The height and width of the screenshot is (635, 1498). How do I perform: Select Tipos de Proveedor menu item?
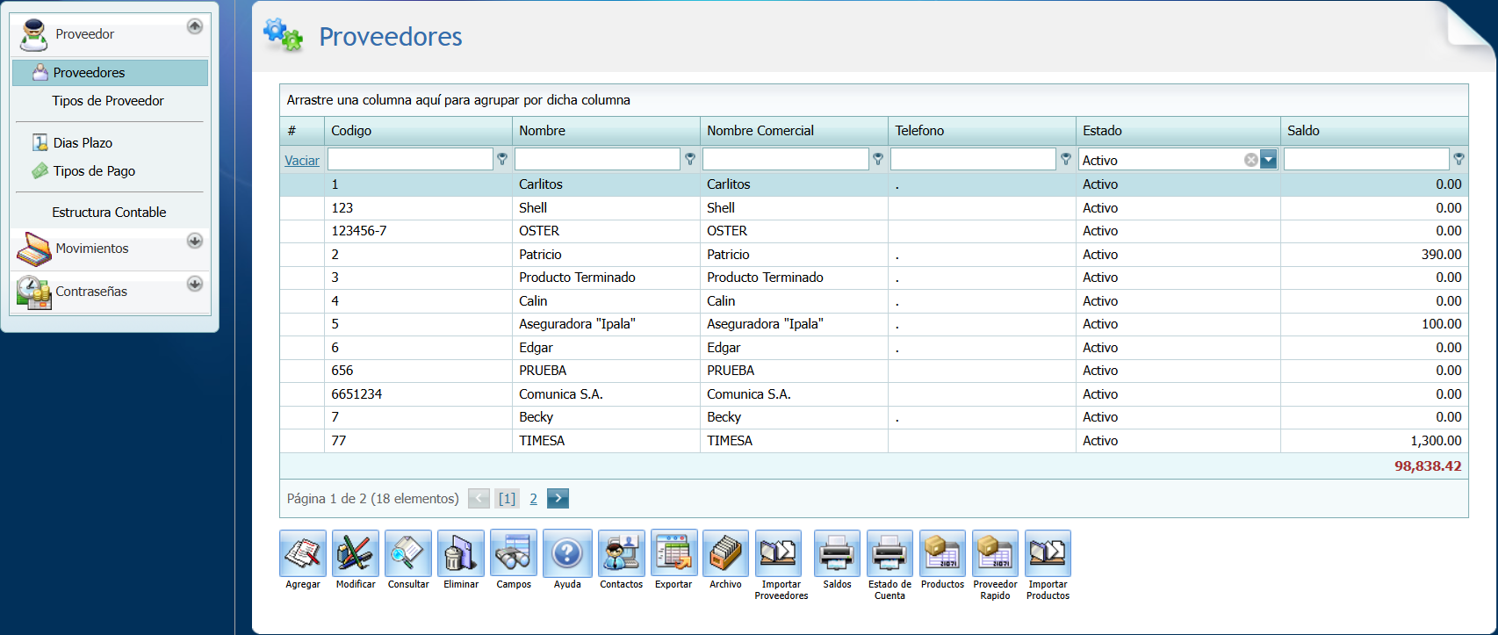108,101
